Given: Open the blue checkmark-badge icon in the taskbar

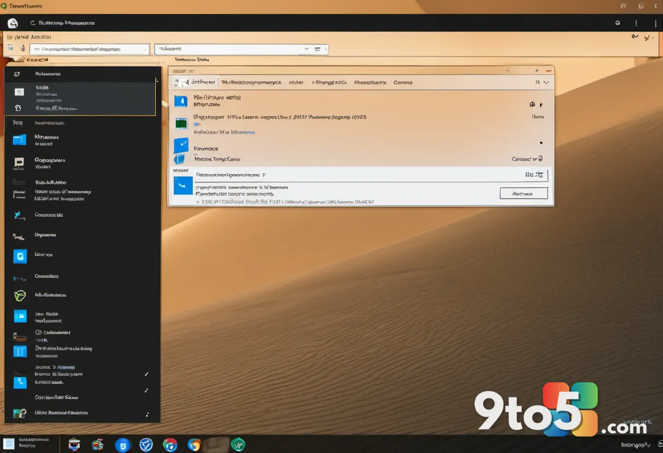Looking at the screenshot, I should click(146, 445).
